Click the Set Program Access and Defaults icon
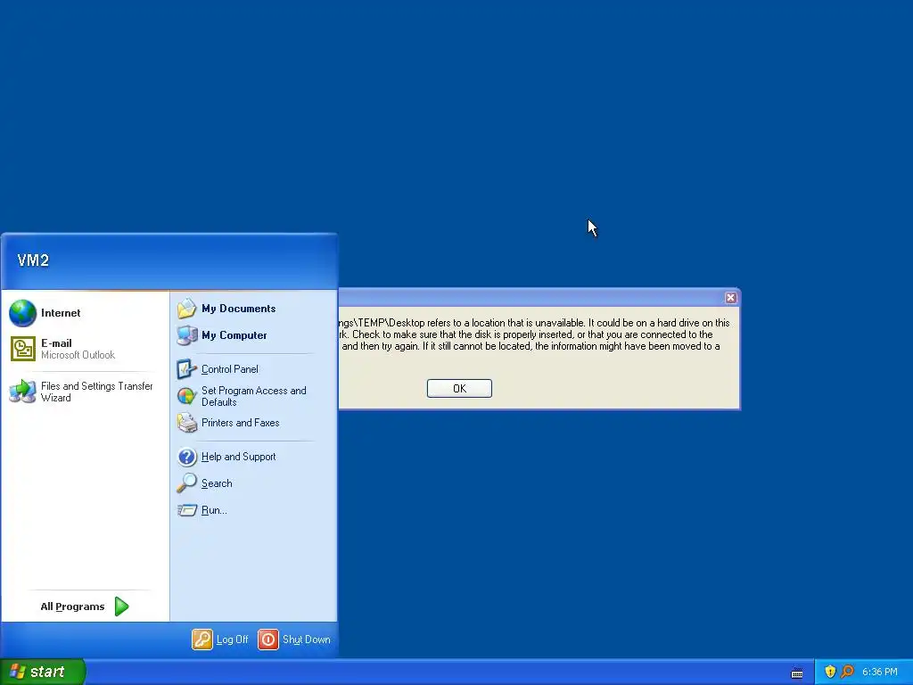913x685 pixels. [x=187, y=396]
